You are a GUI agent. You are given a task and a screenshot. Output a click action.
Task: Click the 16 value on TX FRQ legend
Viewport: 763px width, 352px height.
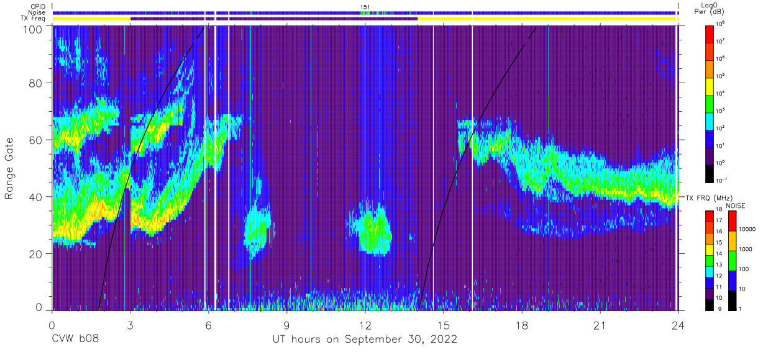click(720, 232)
